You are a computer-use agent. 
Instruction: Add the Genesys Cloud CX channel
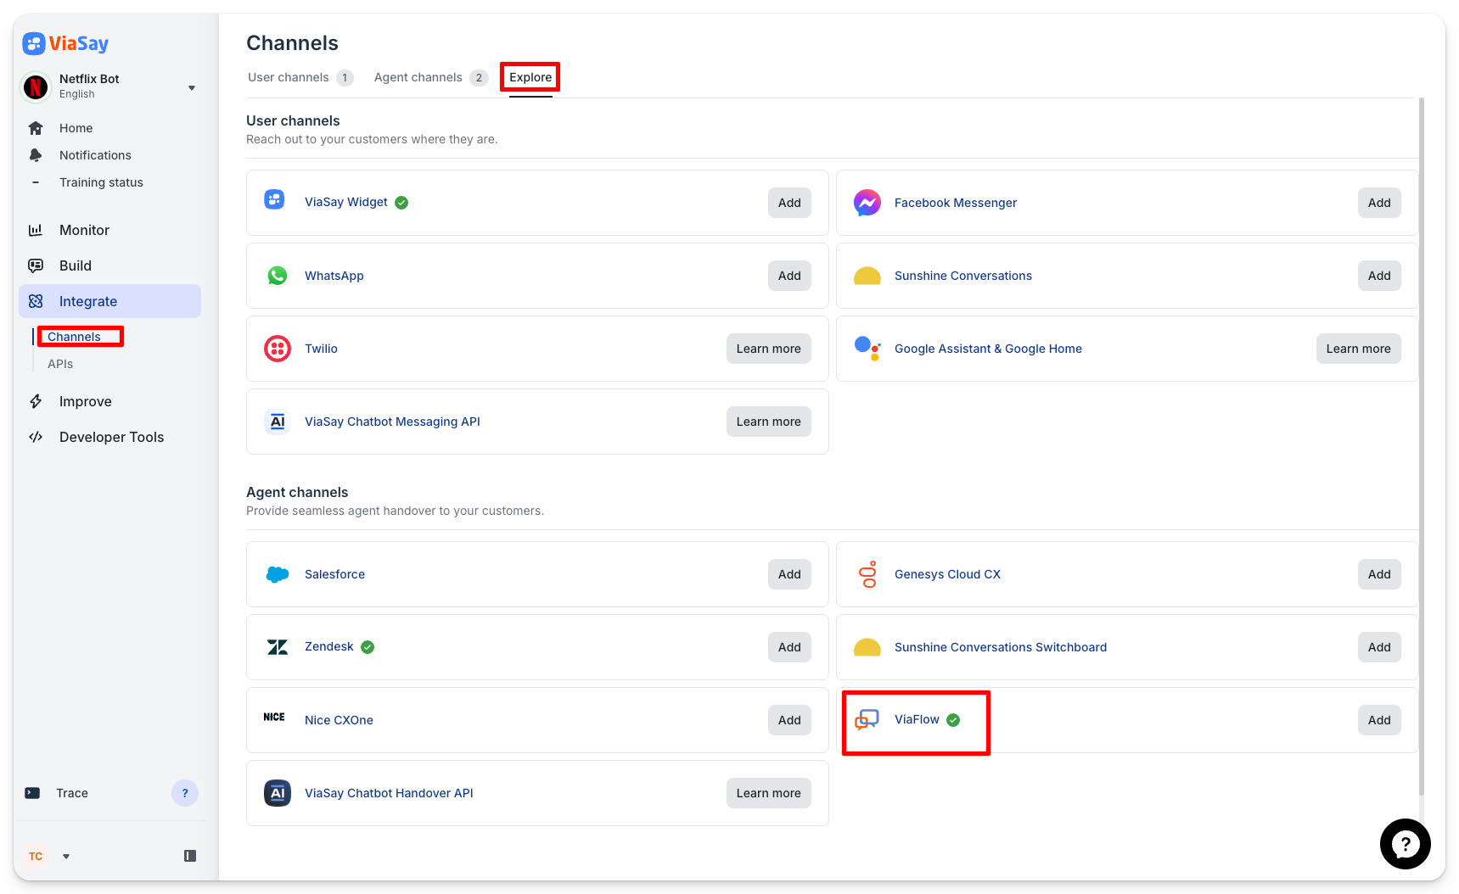(x=1379, y=574)
